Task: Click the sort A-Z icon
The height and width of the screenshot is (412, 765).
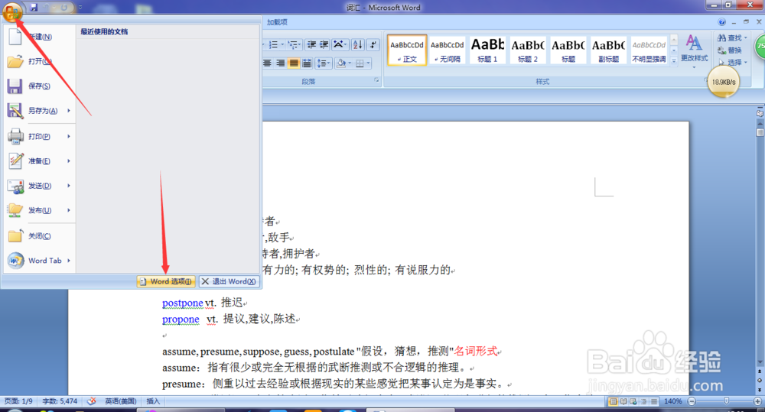Action: coord(357,45)
